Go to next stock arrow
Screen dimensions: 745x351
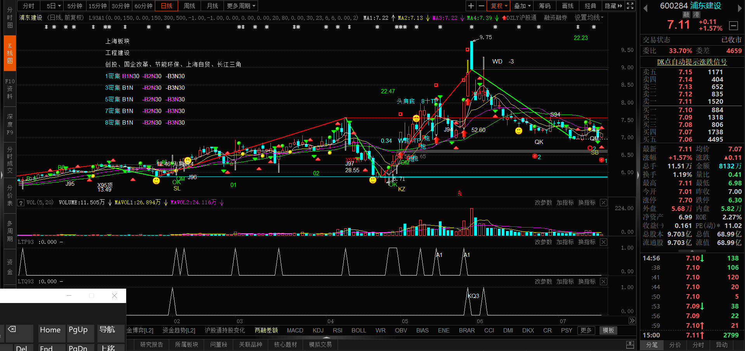(x=739, y=8)
